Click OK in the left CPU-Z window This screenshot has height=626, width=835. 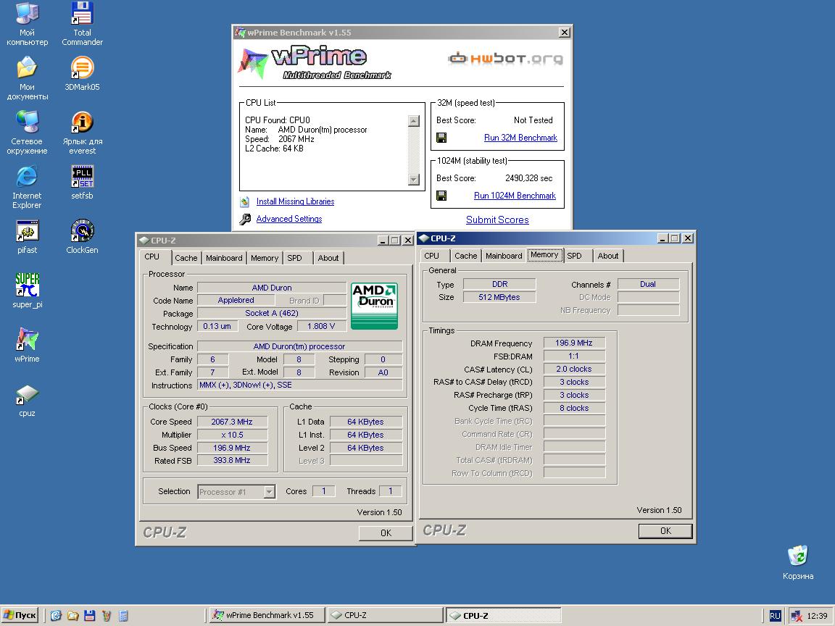386,533
